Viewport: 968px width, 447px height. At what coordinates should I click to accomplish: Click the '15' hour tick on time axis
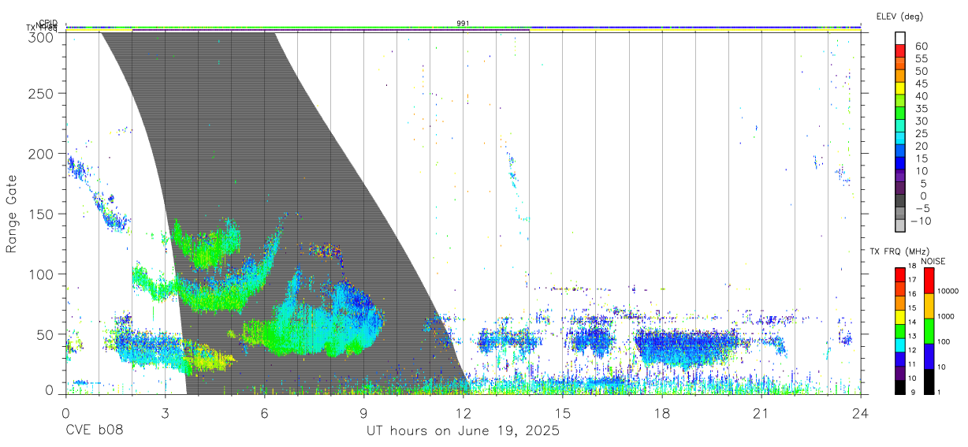tap(562, 413)
